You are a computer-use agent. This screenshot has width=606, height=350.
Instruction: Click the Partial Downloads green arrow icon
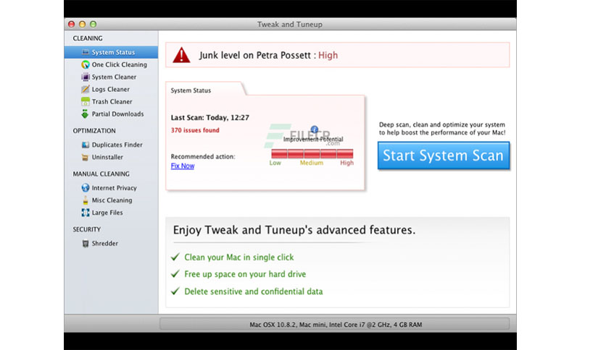85,114
